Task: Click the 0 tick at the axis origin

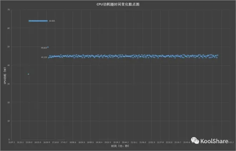Action: (9, 140)
